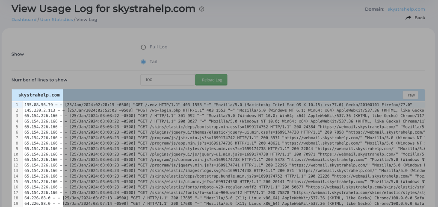Viewport: 438px width, 207px height.
Task: Click the Full Log label text
Action: [x=158, y=47]
